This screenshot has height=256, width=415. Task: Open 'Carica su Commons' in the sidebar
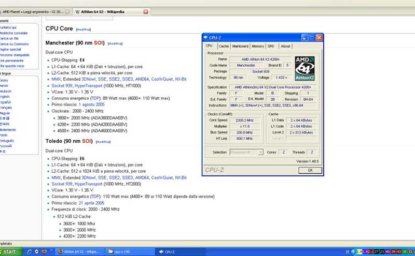tap(15, 44)
